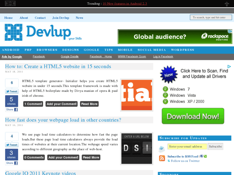
Task: Click Add your Comment on HTML5 post
Action: [x=61, y=104]
